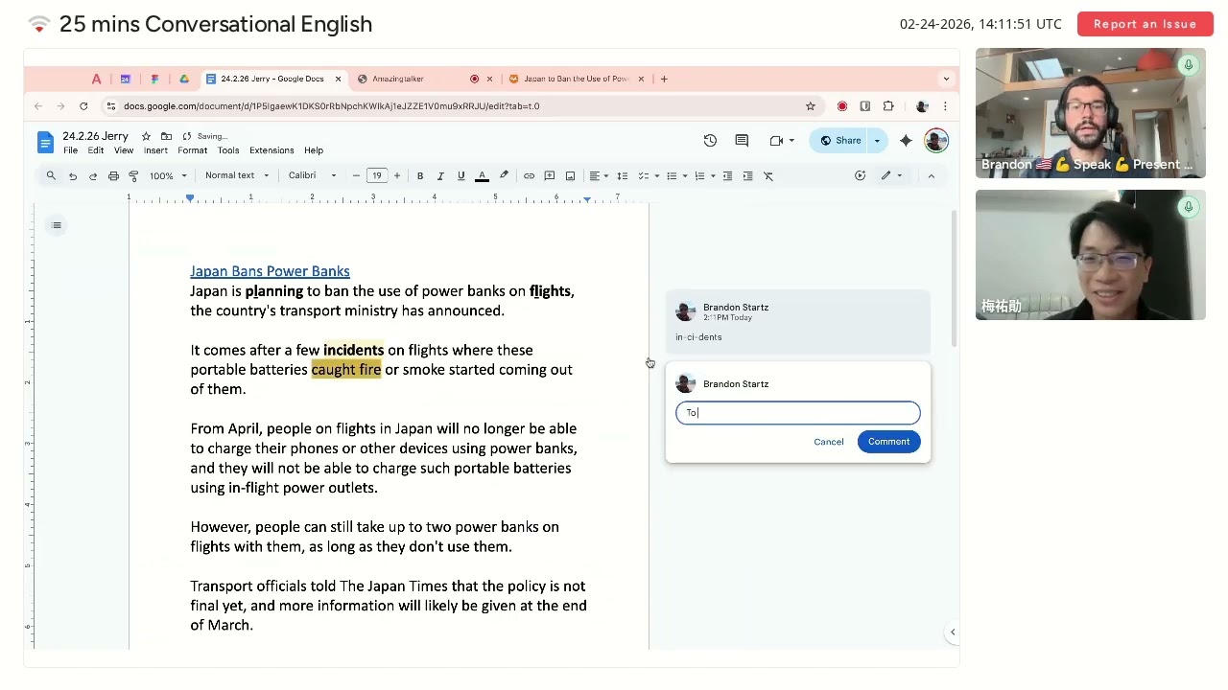Switch to Japan to Ban the Use tab
The image size is (1228, 690).
[576, 79]
